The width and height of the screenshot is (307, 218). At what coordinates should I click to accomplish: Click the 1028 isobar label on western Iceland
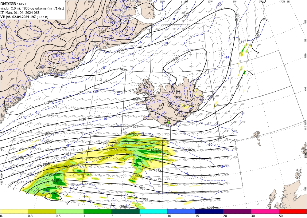click(x=136, y=99)
